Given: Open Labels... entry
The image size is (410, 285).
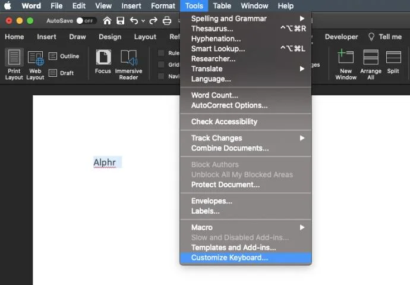Looking at the screenshot, I should pyautogui.click(x=246, y=211).
